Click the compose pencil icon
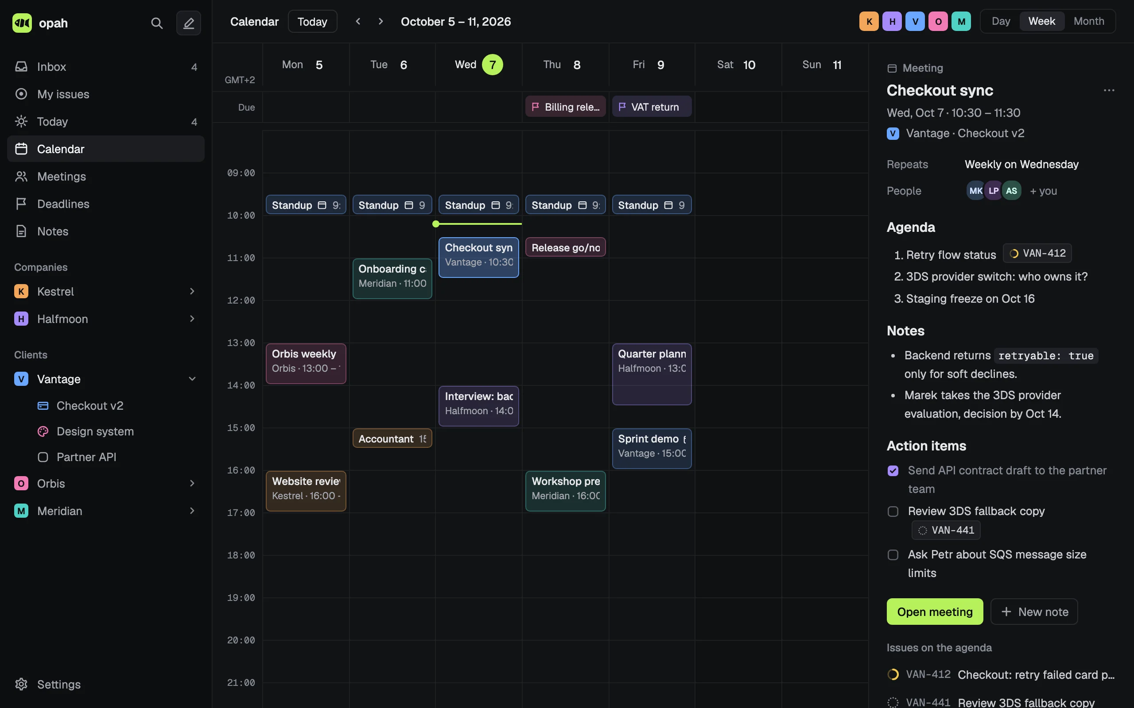 click(x=188, y=23)
